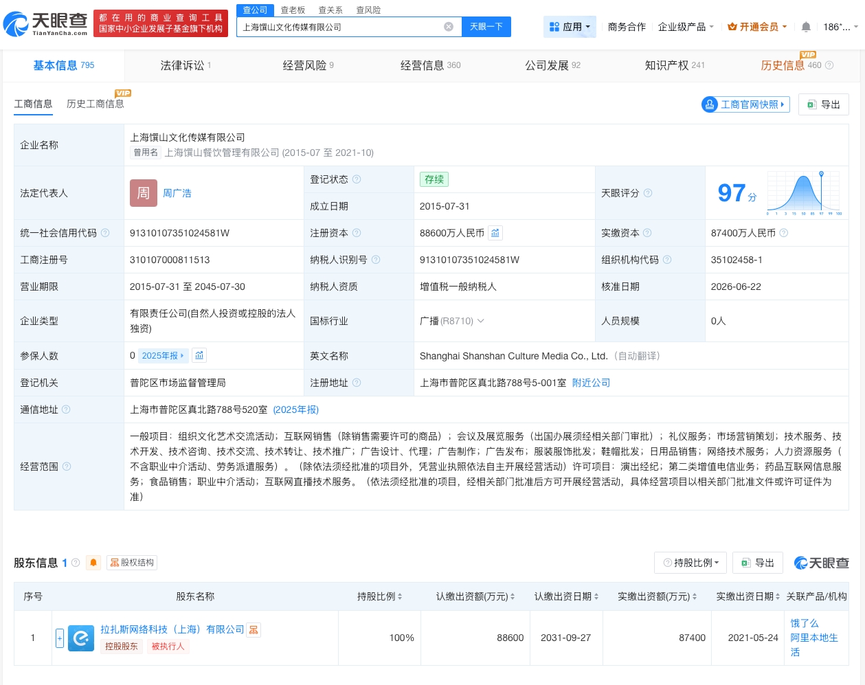
Task: Click help icon next to 股东信息
Action: coord(76,563)
